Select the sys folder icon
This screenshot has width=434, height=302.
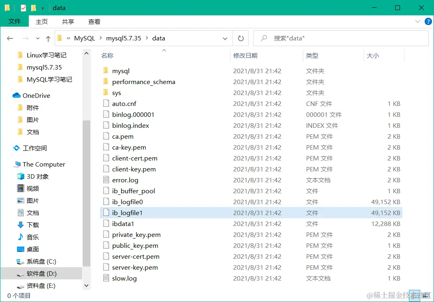[106, 93]
